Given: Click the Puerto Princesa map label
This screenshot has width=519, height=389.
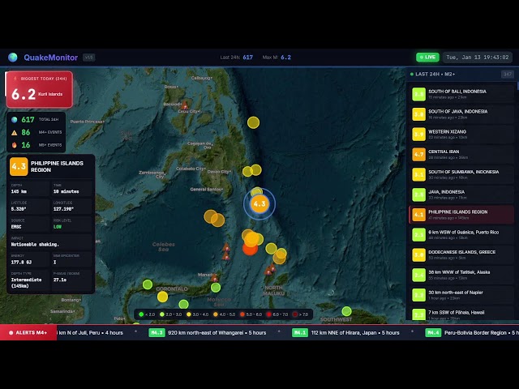Looking at the screenshot, I should click(x=87, y=122).
